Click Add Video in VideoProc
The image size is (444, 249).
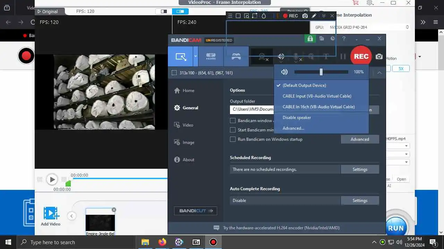click(51, 216)
